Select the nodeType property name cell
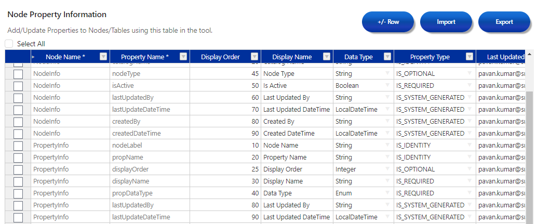 point(150,74)
